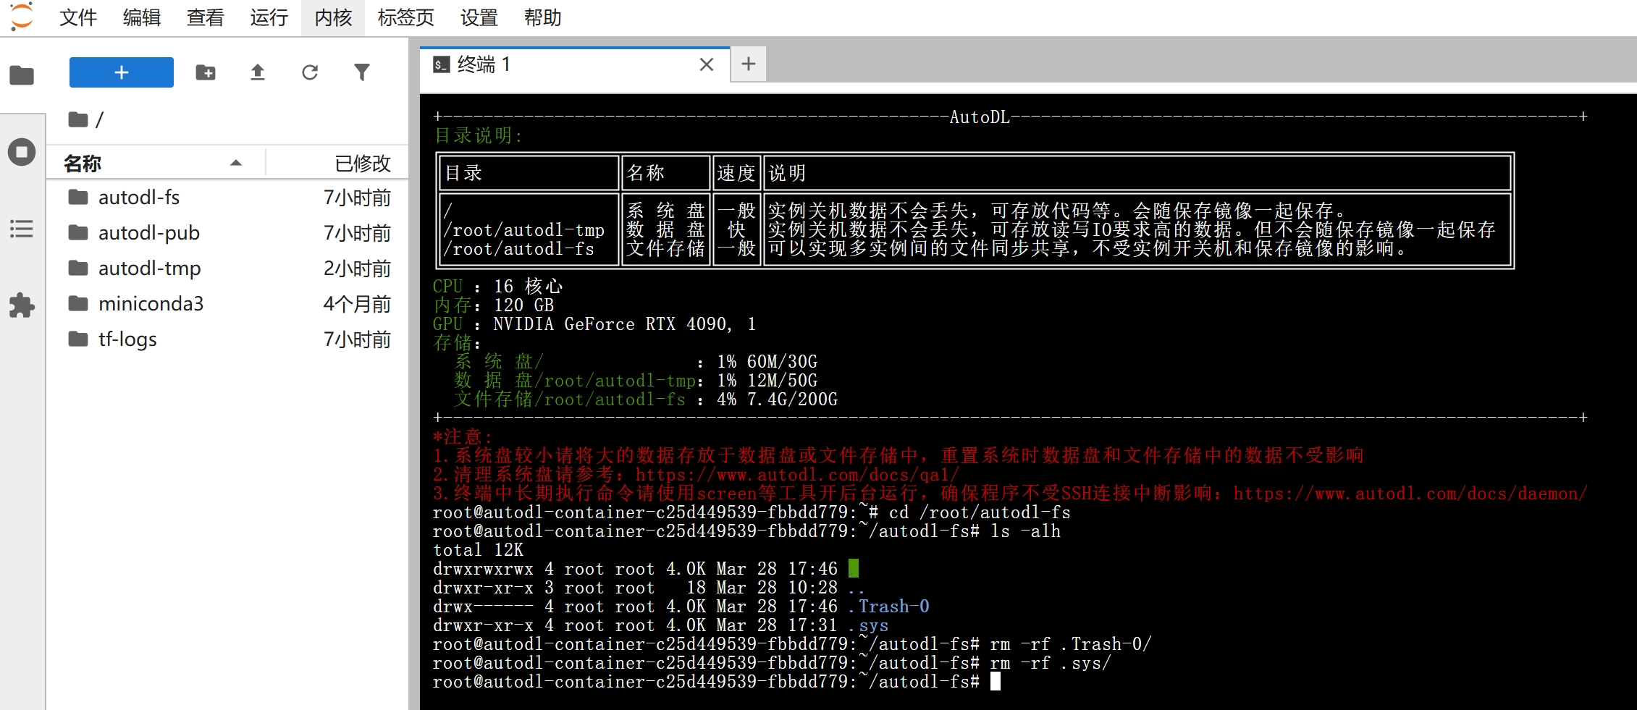1637x710 pixels.
Task: Click the terminal command prompt cursor
Action: click(x=996, y=682)
